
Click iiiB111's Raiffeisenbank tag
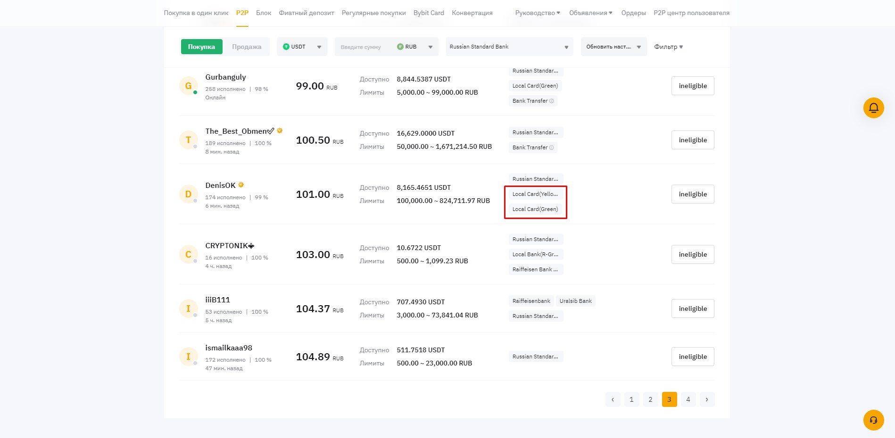pyautogui.click(x=531, y=301)
